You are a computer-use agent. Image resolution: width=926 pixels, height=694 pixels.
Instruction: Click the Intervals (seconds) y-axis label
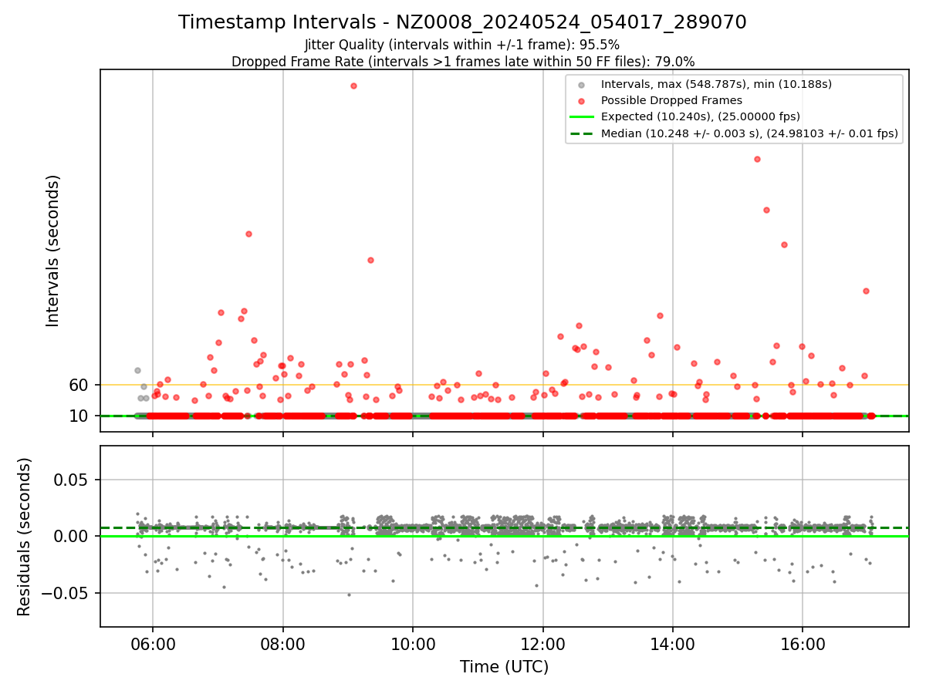click(53, 251)
